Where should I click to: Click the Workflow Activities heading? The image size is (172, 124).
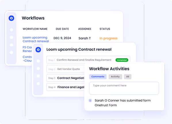click(x=109, y=69)
